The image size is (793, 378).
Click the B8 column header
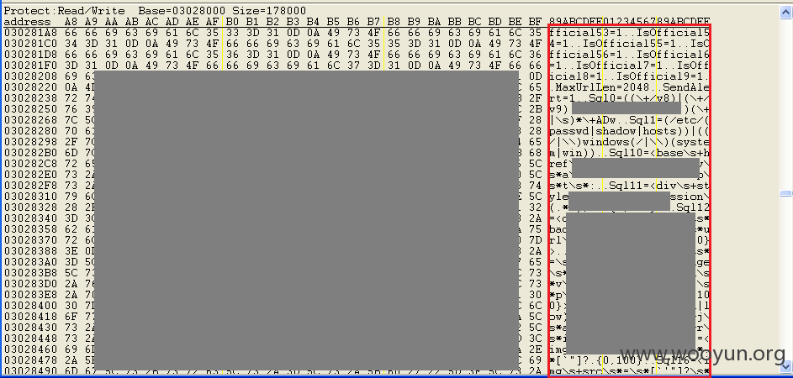point(394,22)
